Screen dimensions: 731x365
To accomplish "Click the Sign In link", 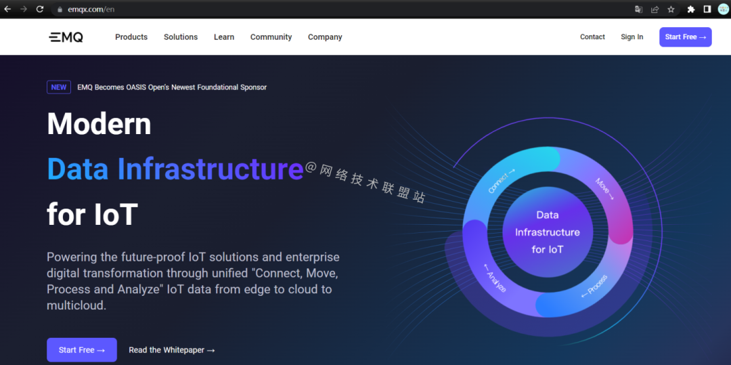I will click(x=632, y=37).
